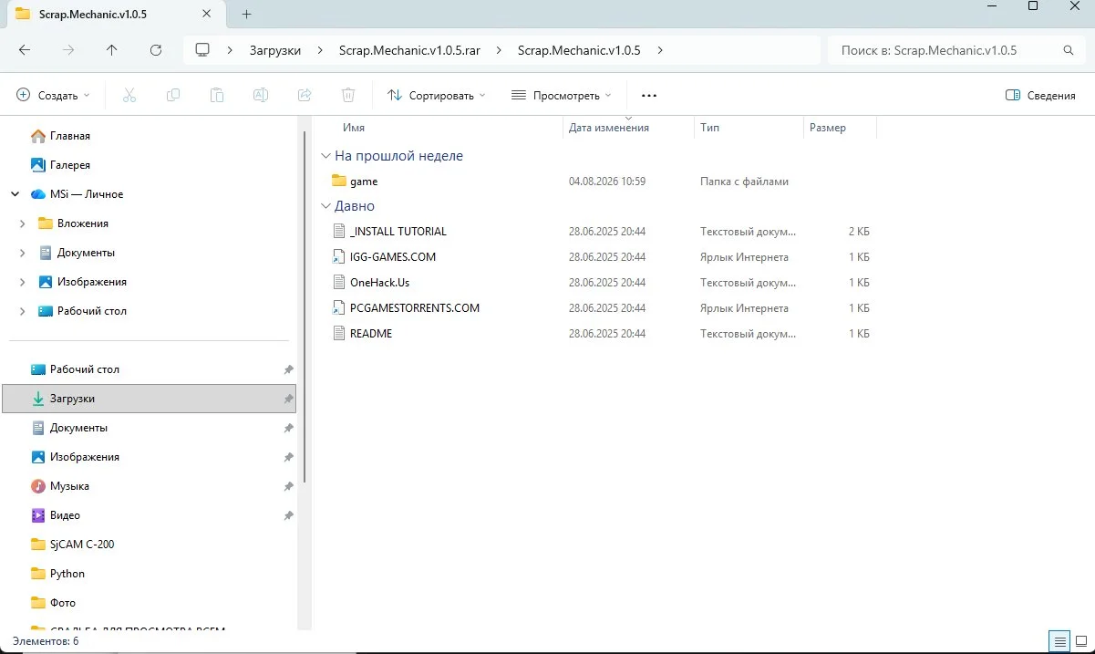The height and width of the screenshot is (654, 1095).
Task: Close the Scrap.Mechanic.v1.0.5 tab
Action: (209, 14)
